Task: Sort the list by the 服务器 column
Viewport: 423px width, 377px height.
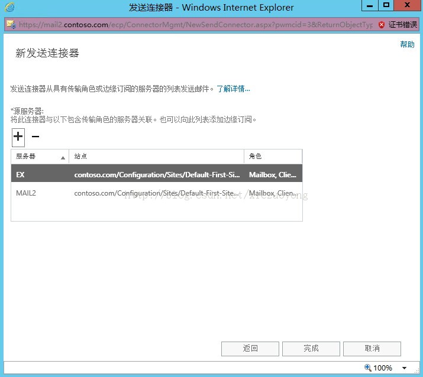Action: click(x=40, y=157)
